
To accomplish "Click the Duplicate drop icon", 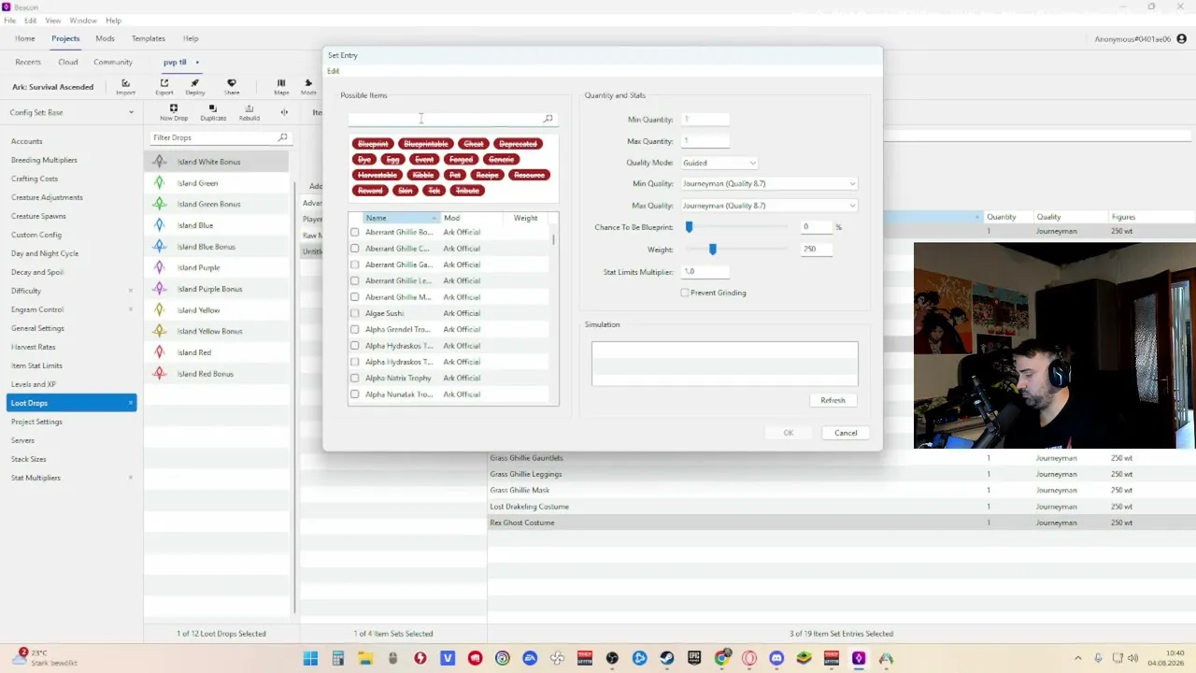I will click(213, 108).
